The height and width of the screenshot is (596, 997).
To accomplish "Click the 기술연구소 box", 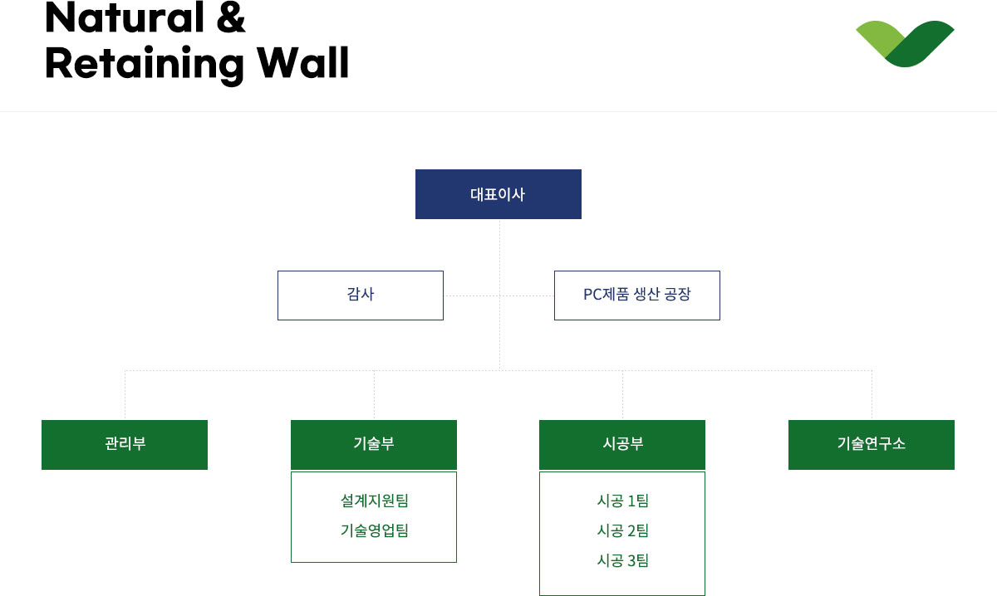I will pos(872,445).
